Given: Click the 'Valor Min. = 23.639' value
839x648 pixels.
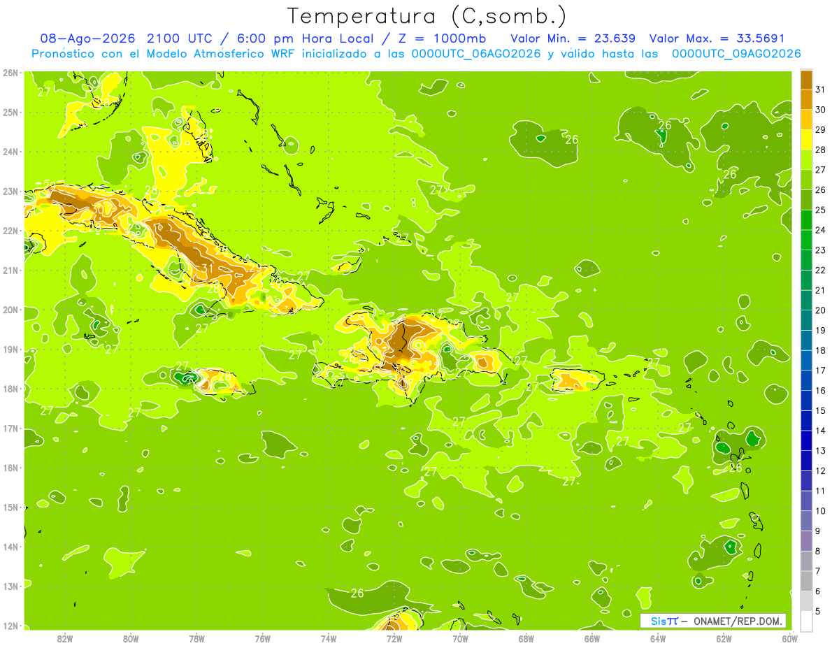Looking at the screenshot, I should tap(573, 38).
